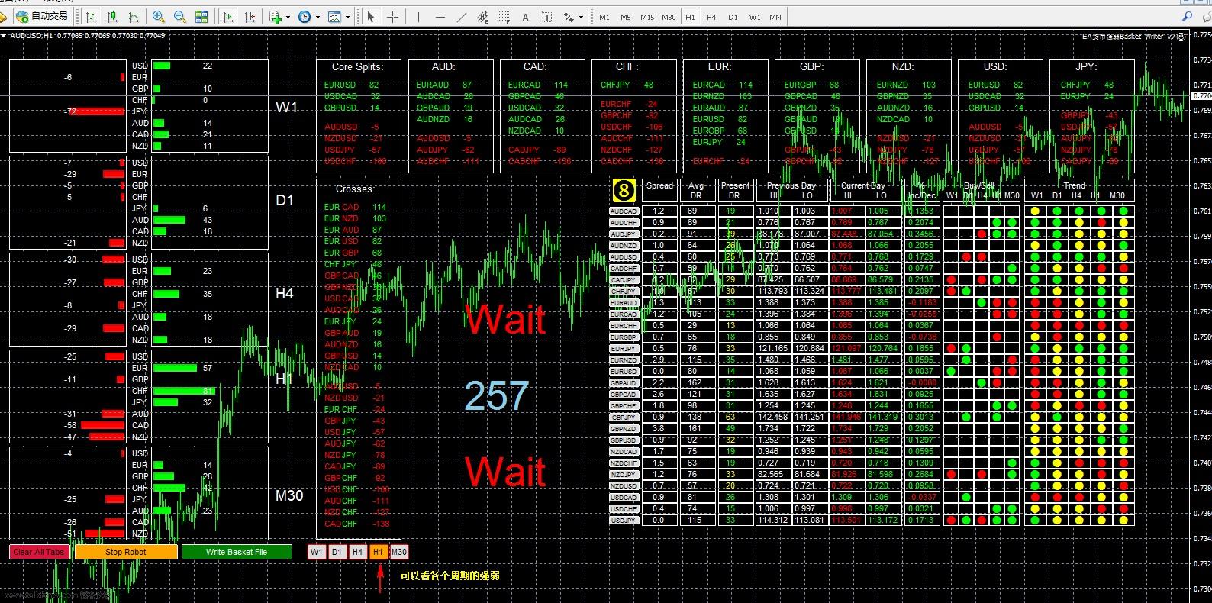The height and width of the screenshot is (603, 1212).
Task: Click the Zoom Out magnifier icon
Action: click(180, 17)
